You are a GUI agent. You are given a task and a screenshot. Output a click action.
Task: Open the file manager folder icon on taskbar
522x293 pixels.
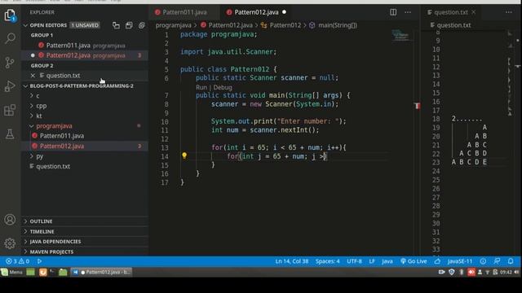click(63, 273)
